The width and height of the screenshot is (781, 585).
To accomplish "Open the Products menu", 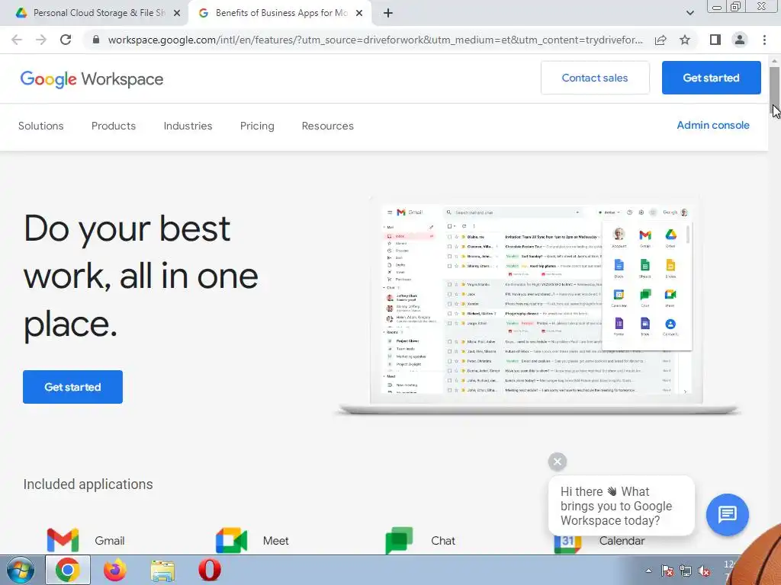I will pyautogui.click(x=114, y=126).
